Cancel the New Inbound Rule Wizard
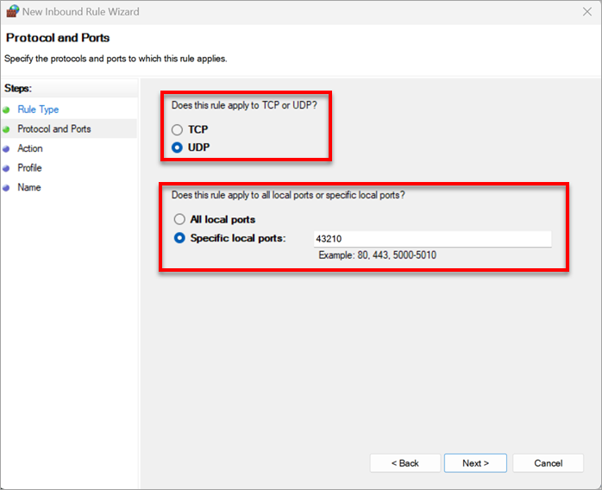The height and width of the screenshot is (490, 602). coord(548,463)
